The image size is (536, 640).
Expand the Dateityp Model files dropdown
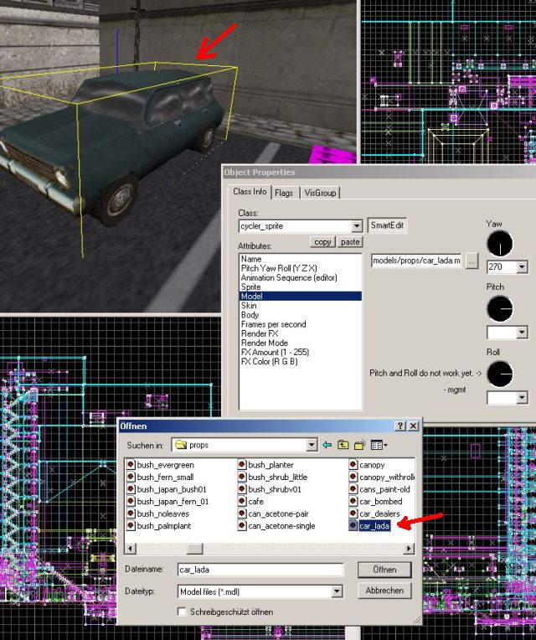pyautogui.click(x=337, y=591)
